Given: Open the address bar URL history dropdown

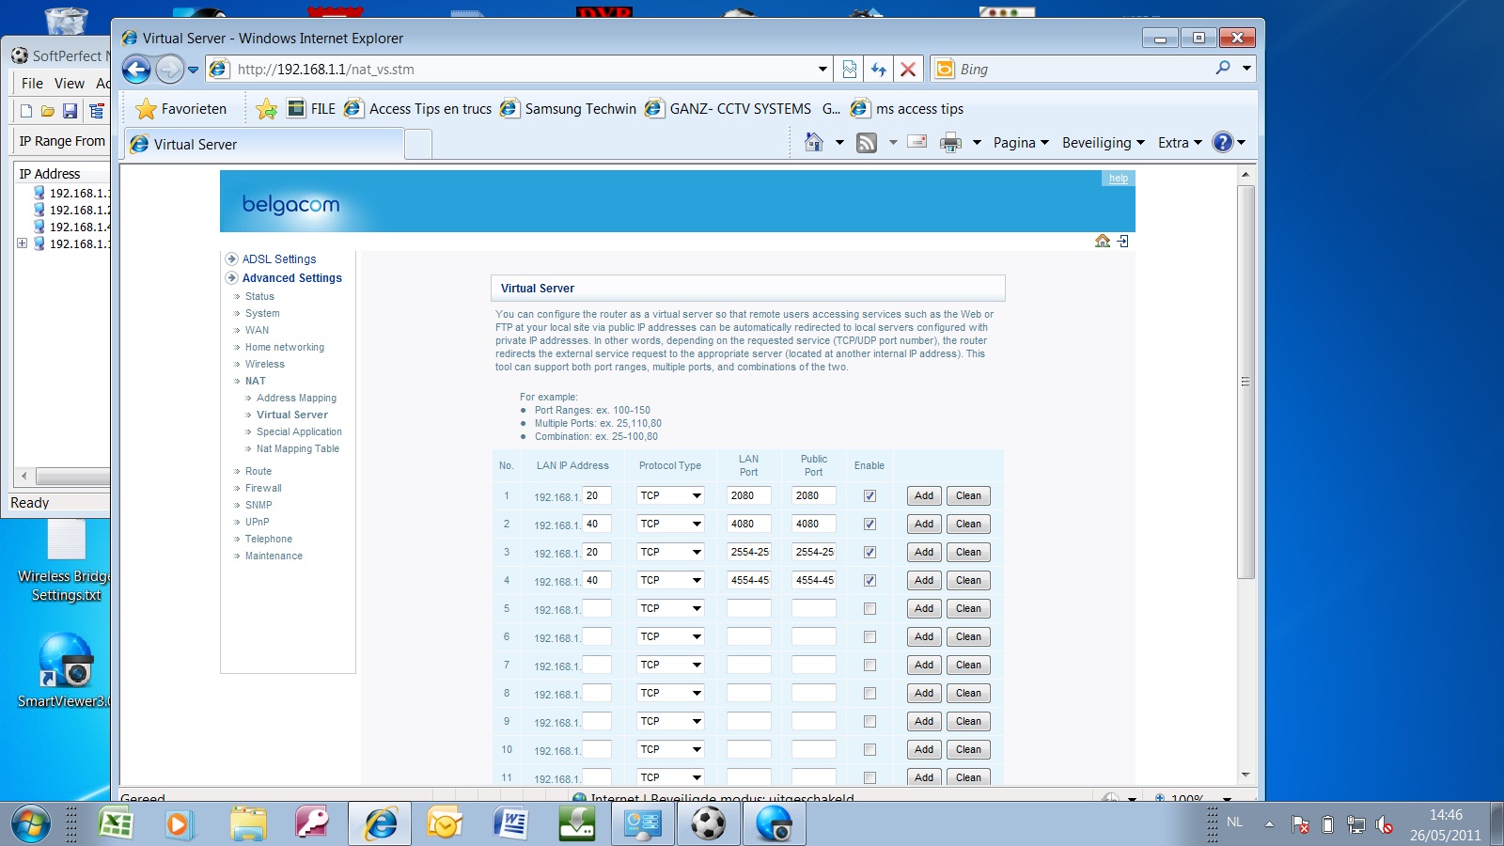Looking at the screenshot, I should [x=822, y=69].
